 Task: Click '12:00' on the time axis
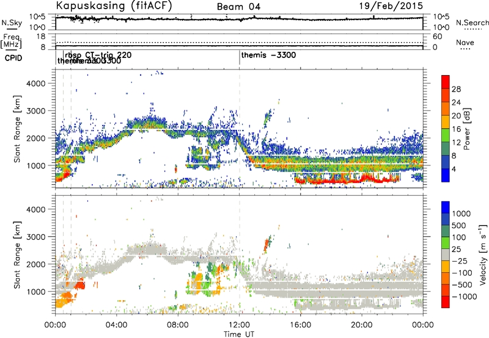click(239, 325)
